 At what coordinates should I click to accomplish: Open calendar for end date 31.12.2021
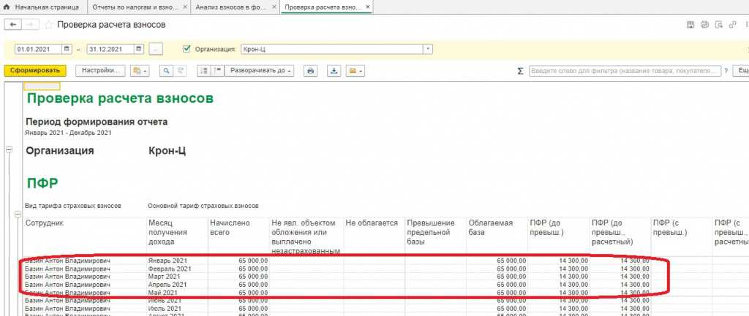[x=137, y=49]
